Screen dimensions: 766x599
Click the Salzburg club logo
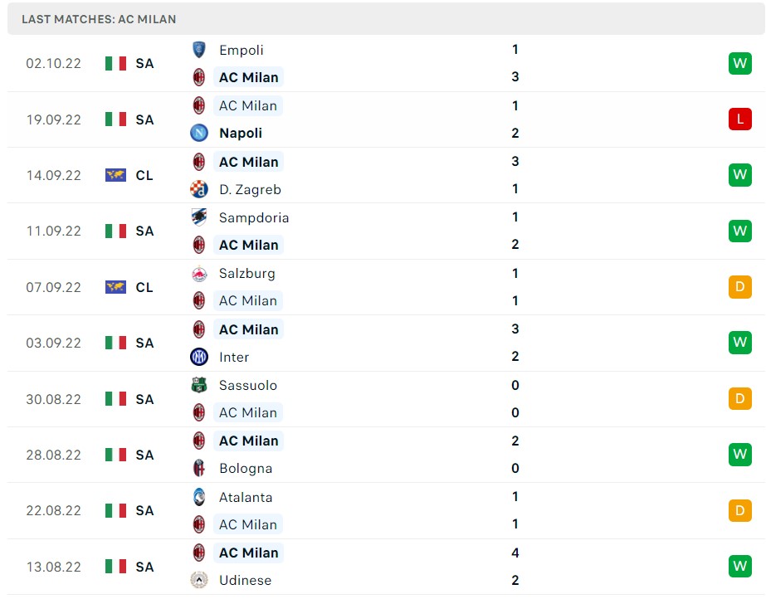click(x=199, y=273)
